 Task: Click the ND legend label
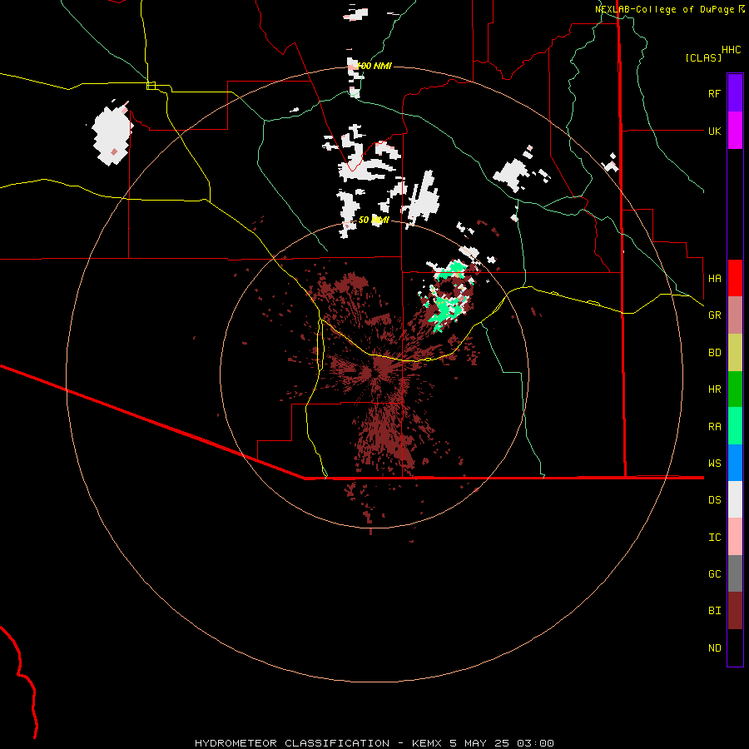click(714, 647)
